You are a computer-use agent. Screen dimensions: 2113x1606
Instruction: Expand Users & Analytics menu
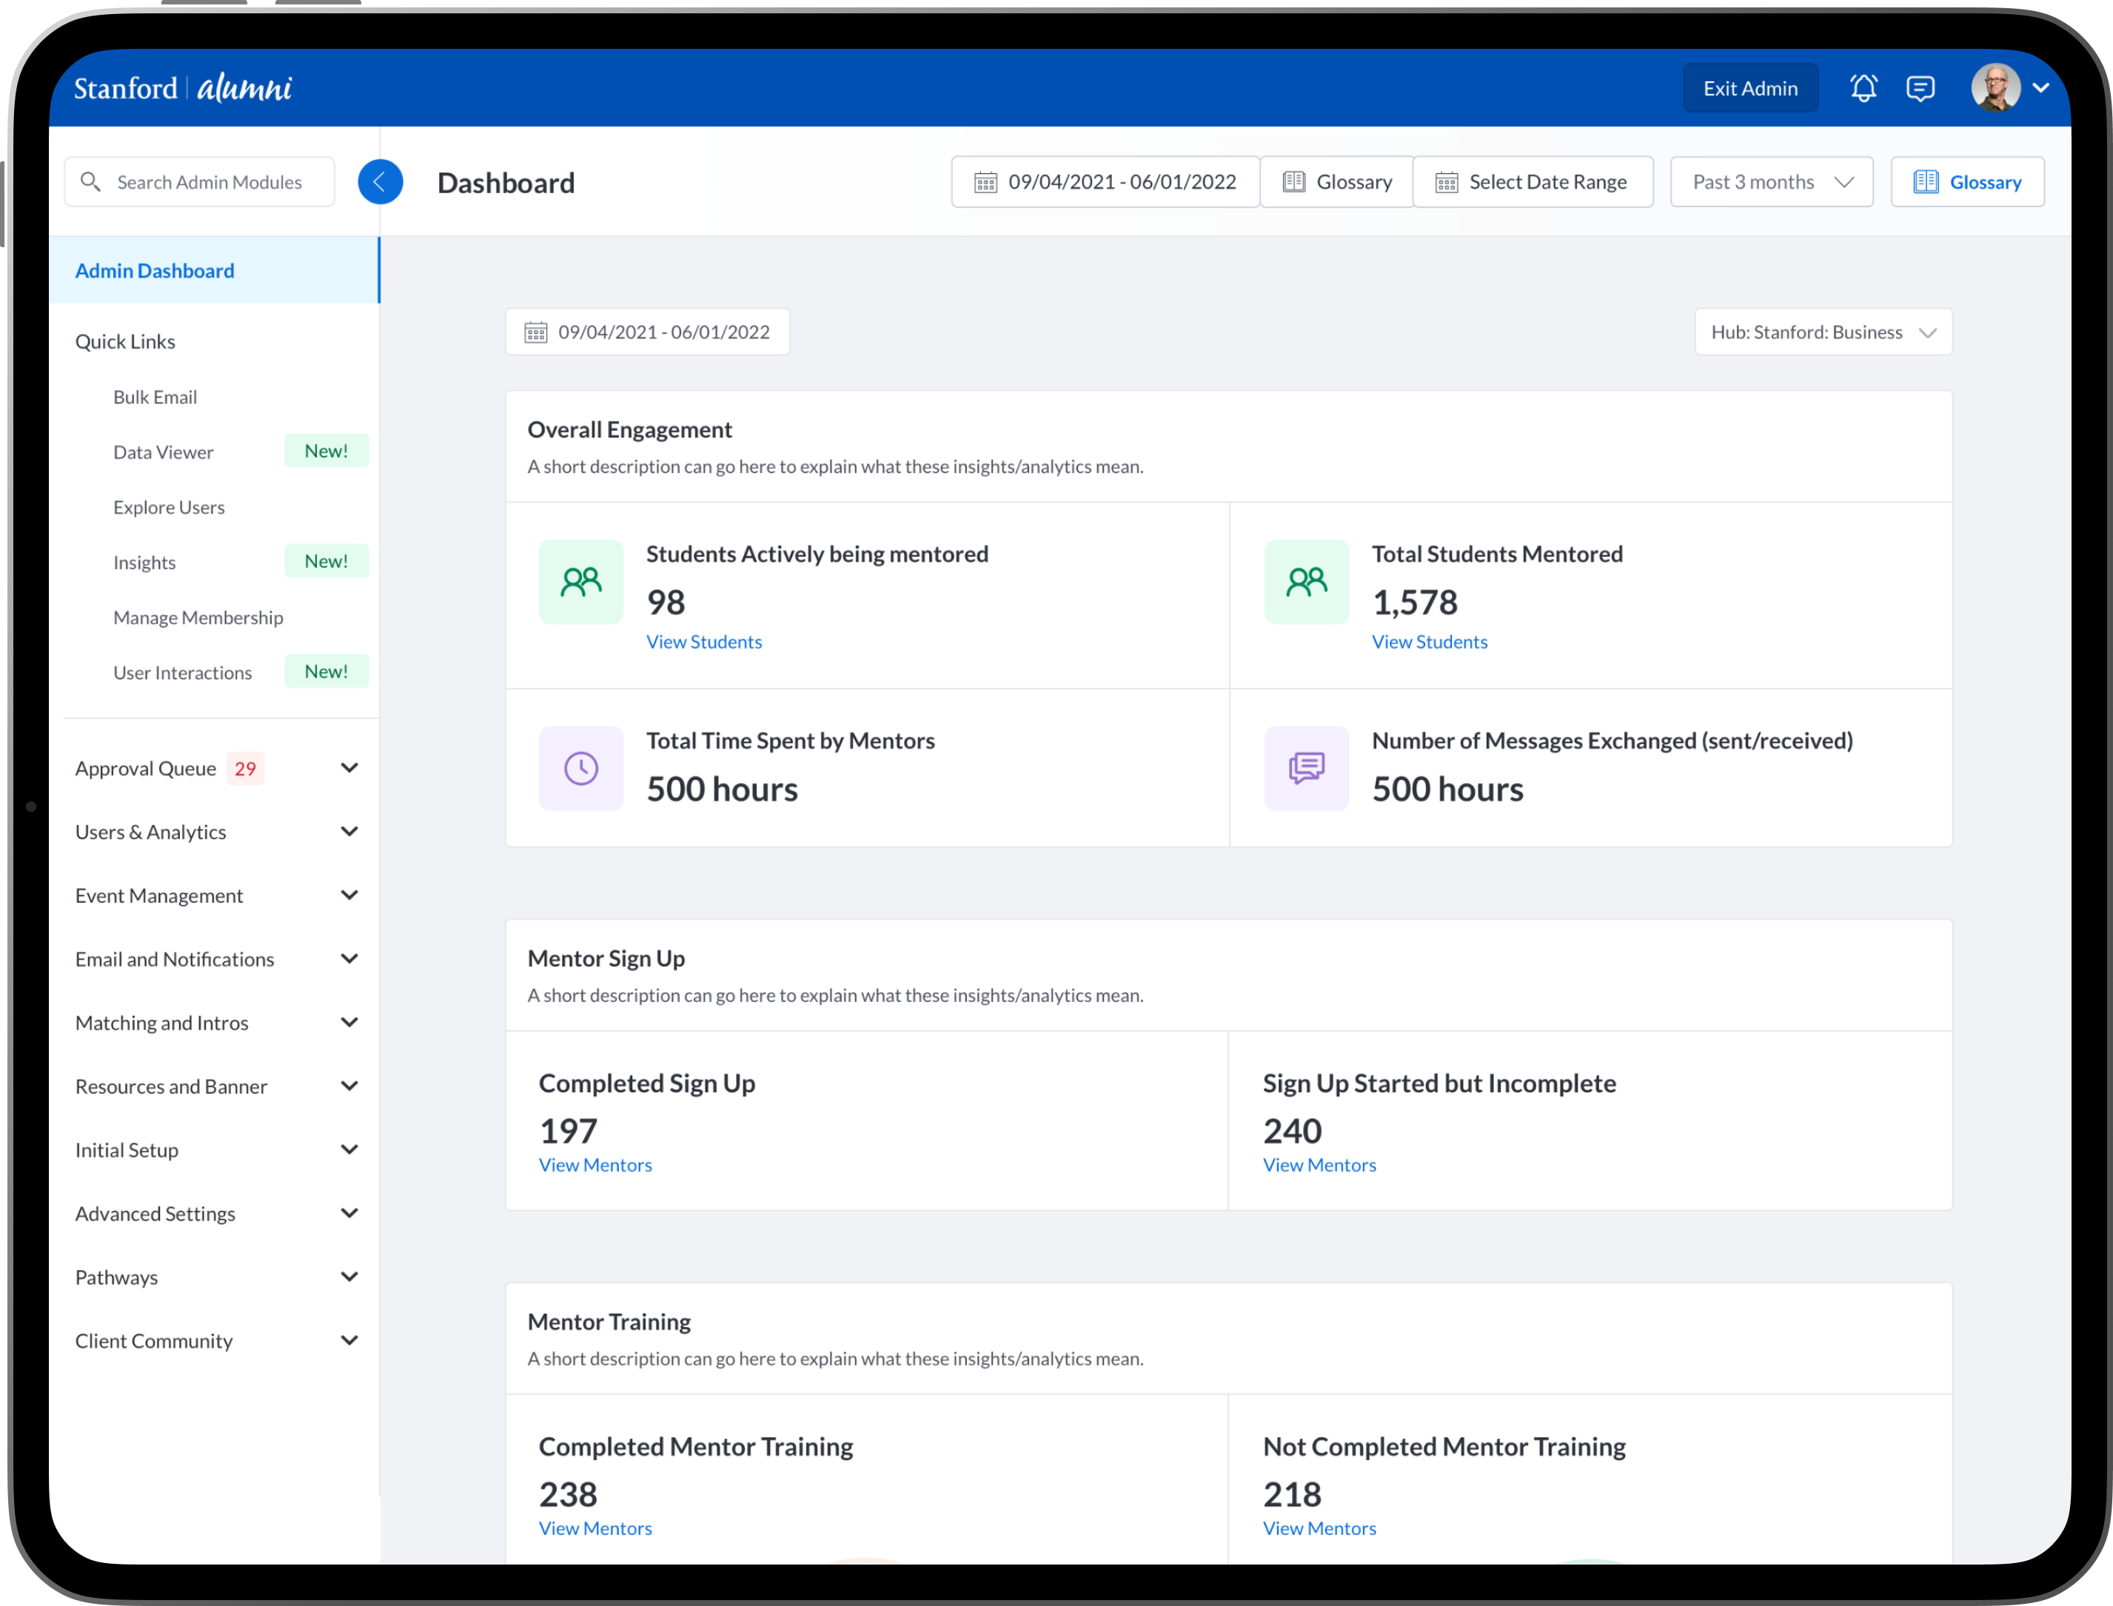coord(349,832)
